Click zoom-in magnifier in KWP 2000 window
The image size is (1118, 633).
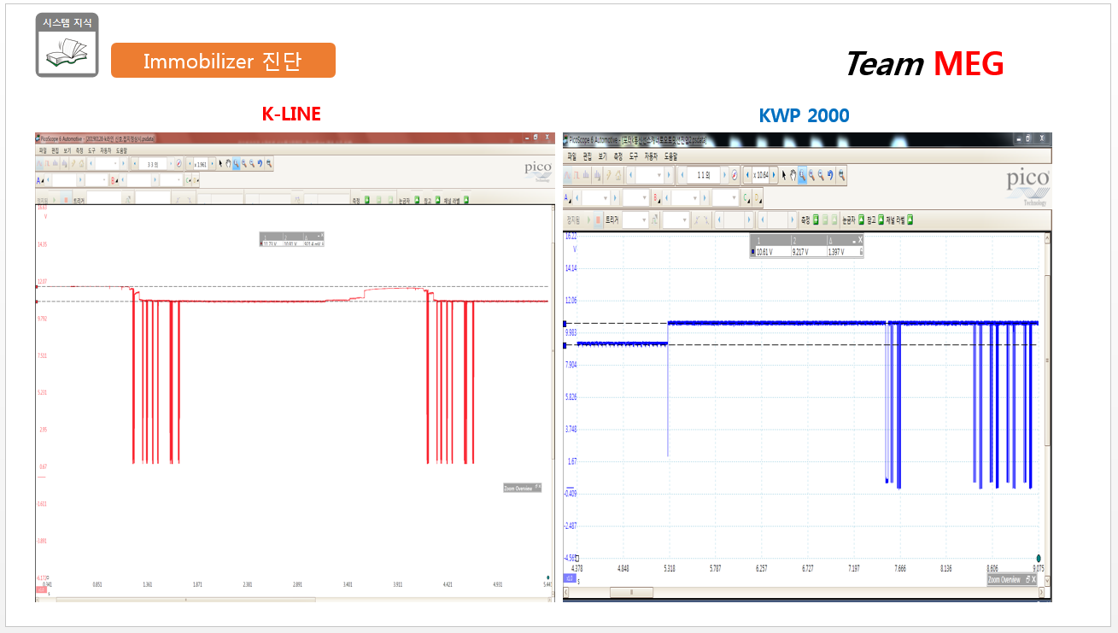[811, 175]
